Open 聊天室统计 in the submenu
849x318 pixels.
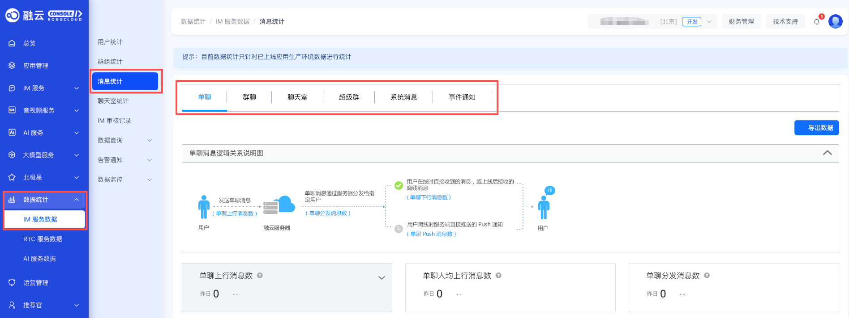[x=113, y=101]
